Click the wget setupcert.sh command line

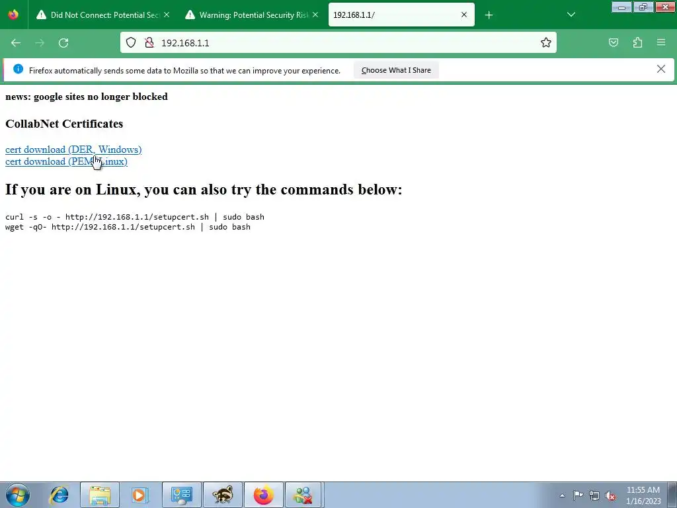coord(128,228)
